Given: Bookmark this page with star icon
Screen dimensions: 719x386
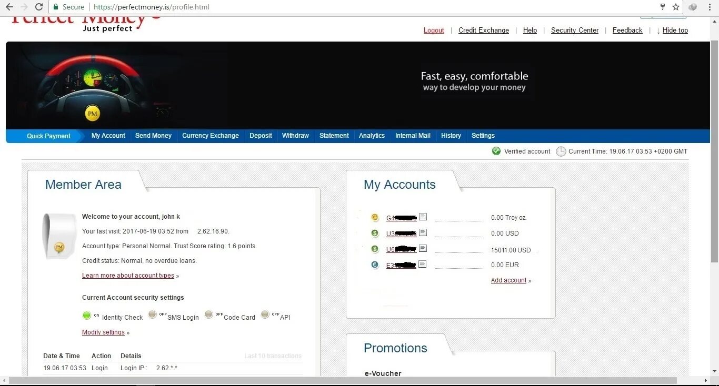Looking at the screenshot, I should click(x=676, y=7).
